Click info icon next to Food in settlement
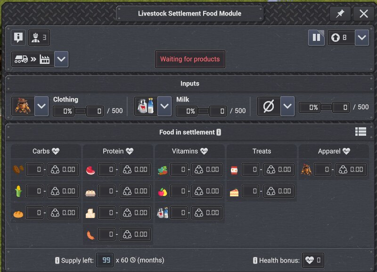This screenshot has width=377, height=272. 219,132
